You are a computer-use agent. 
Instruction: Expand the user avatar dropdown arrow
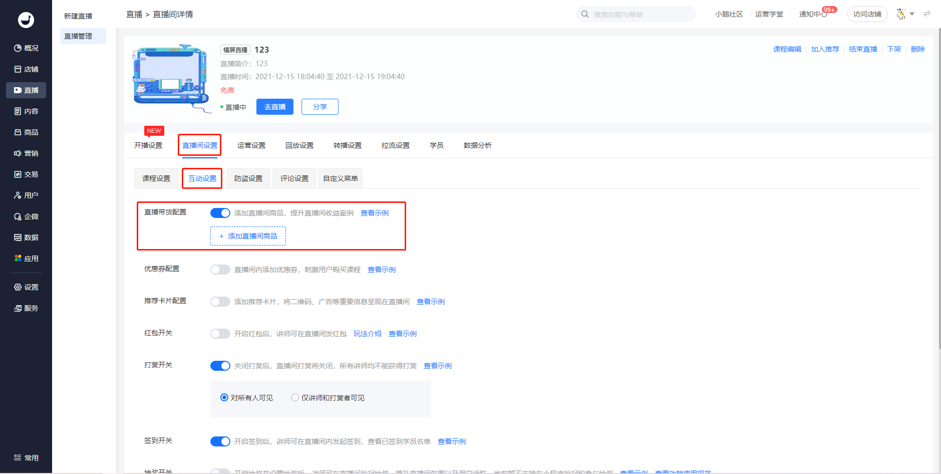[x=912, y=14]
